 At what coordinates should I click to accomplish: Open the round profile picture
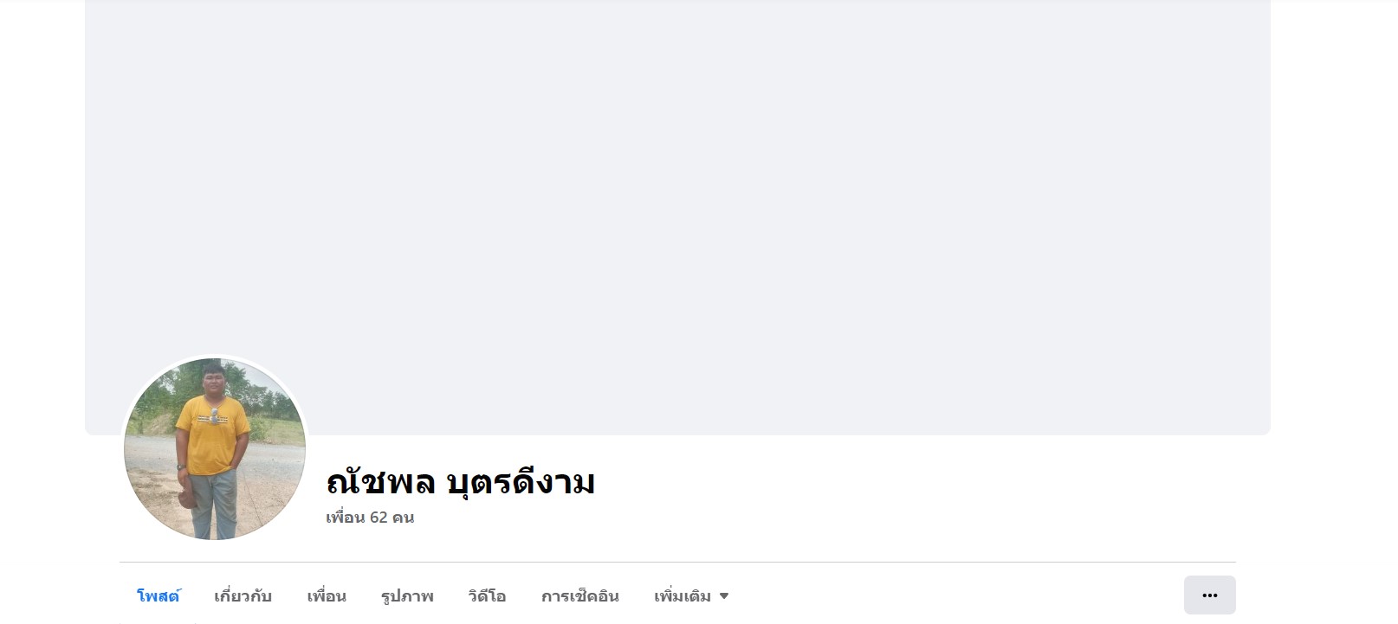click(215, 449)
